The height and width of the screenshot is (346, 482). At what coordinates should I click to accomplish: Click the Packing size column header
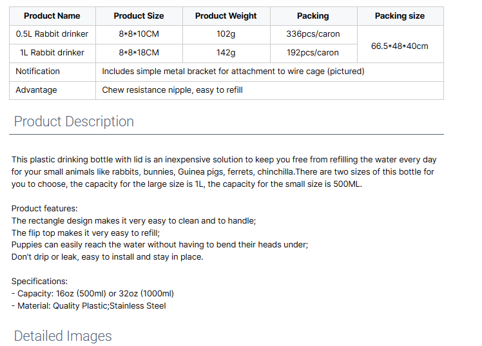400,16
